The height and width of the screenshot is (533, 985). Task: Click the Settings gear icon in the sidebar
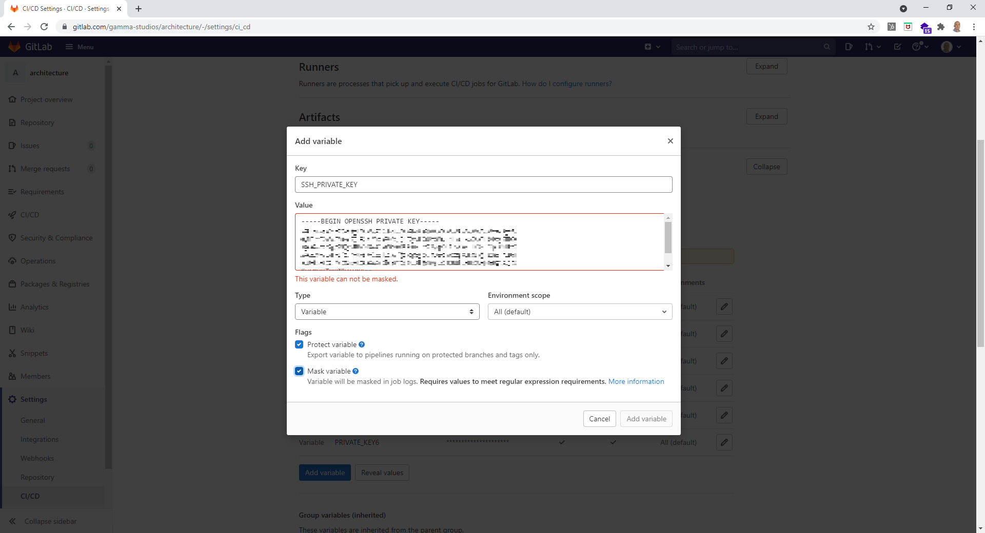point(12,399)
